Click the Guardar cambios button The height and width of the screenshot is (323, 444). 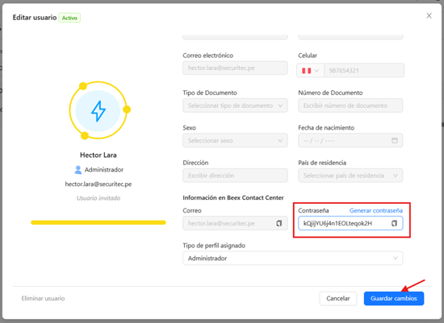coord(394,298)
